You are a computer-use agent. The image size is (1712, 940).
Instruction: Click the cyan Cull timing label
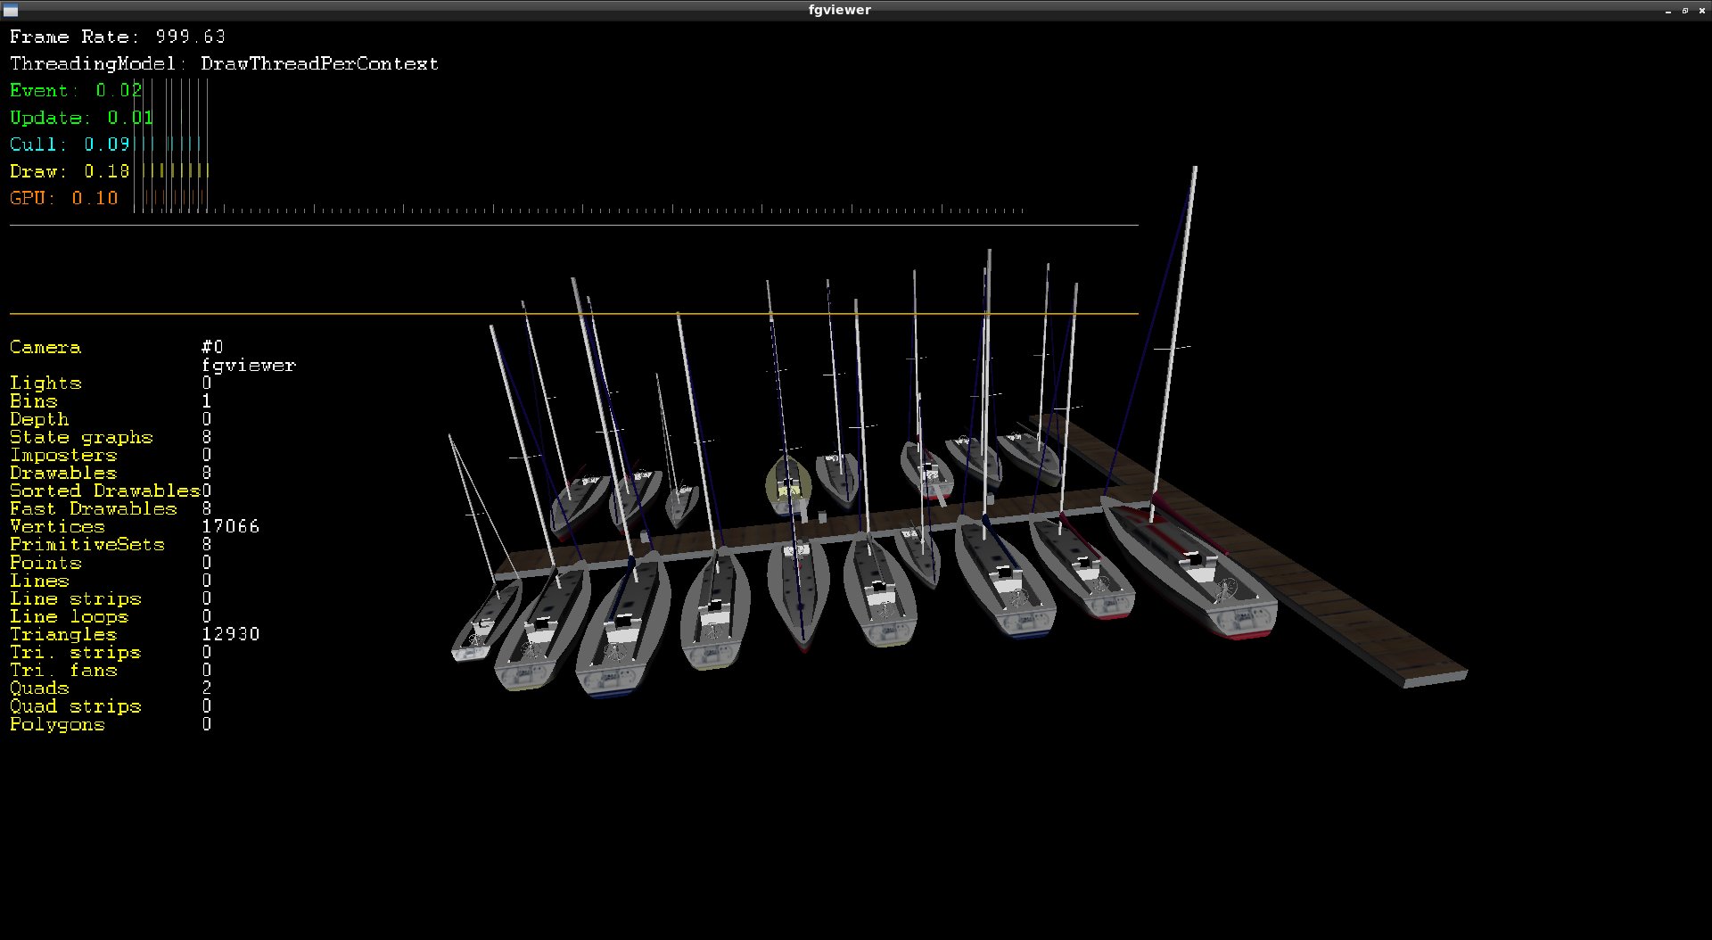pyautogui.click(x=70, y=144)
